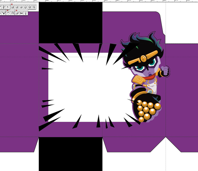Viewport: 198px width, 171px height.
Task: Close the shape tools tear-off panel
Action: pyautogui.click(x=12, y=4)
